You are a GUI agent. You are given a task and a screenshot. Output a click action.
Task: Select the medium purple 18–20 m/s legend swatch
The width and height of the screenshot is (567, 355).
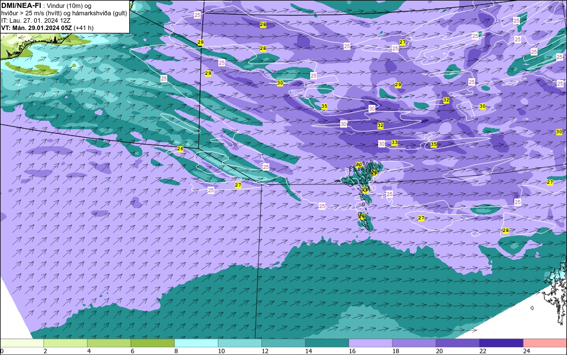414,343
